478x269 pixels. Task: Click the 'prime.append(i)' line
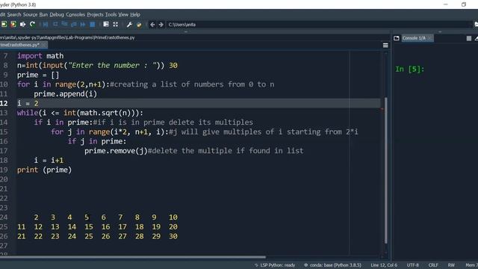coord(65,93)
